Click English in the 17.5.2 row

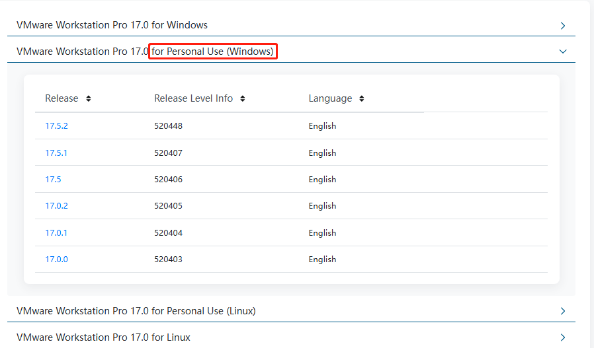click(322, 126)
